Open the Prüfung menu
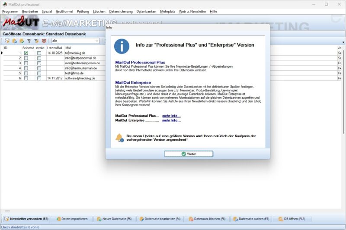The width and height of the screenshot is (346, 230). point(83,12)
